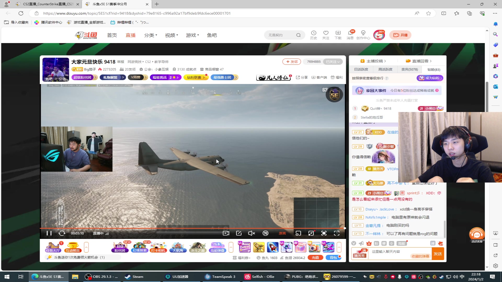Toggle web page fullscreen mode
502x282 pixels.
click(x=324, y=233)
